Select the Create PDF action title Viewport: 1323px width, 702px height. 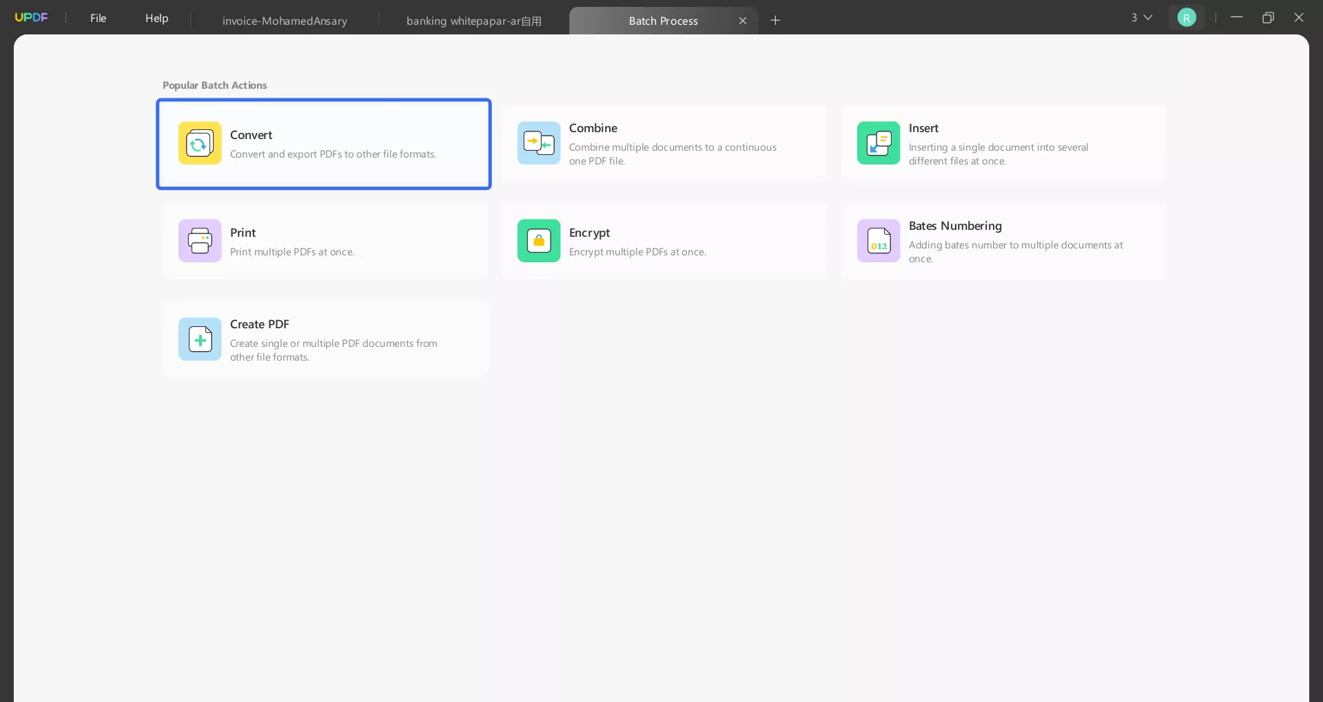[260, 324]
